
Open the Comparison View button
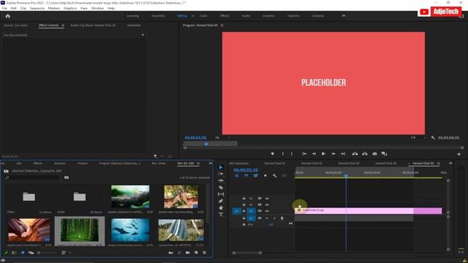385,154
